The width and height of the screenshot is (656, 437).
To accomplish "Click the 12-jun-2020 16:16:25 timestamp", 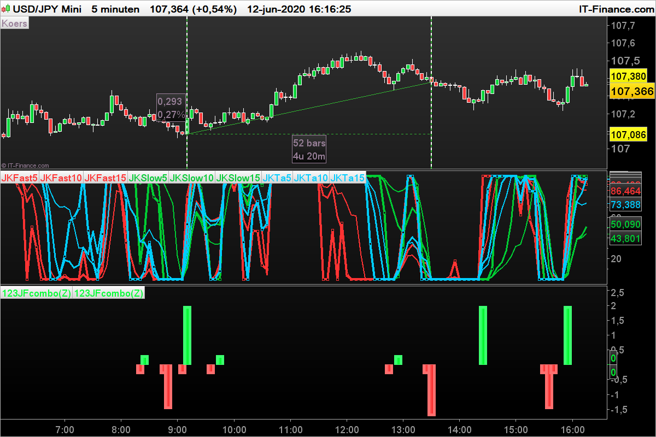I will pos(299,9).
